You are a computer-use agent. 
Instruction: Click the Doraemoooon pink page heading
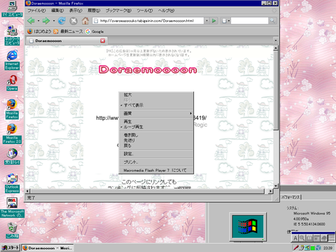[148, 69]
